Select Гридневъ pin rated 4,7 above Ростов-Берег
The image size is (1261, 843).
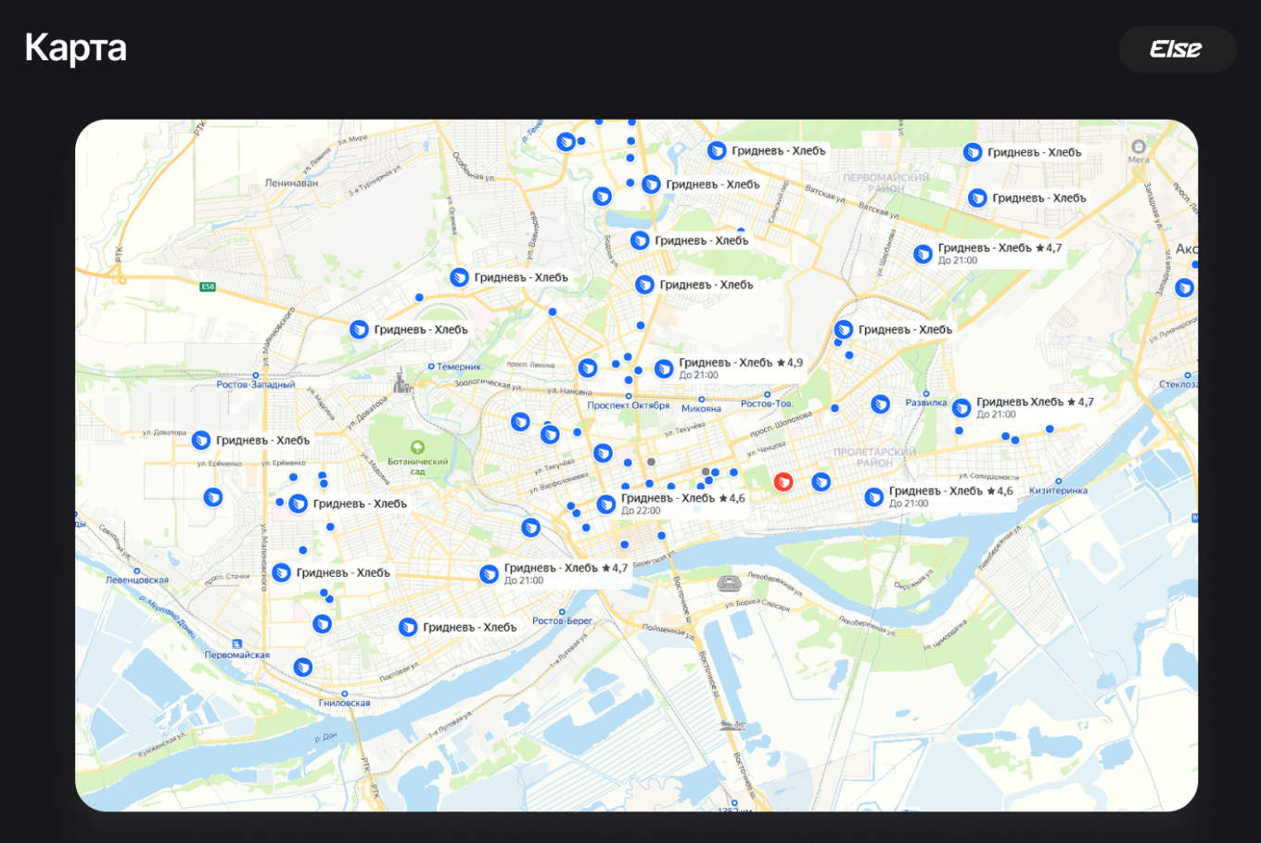pos(489,574)
